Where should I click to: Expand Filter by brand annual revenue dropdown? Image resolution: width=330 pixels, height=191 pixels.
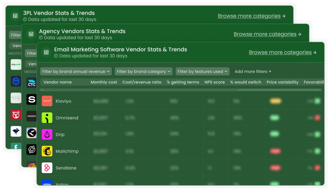pyautogui.click(x=76, y=72)
